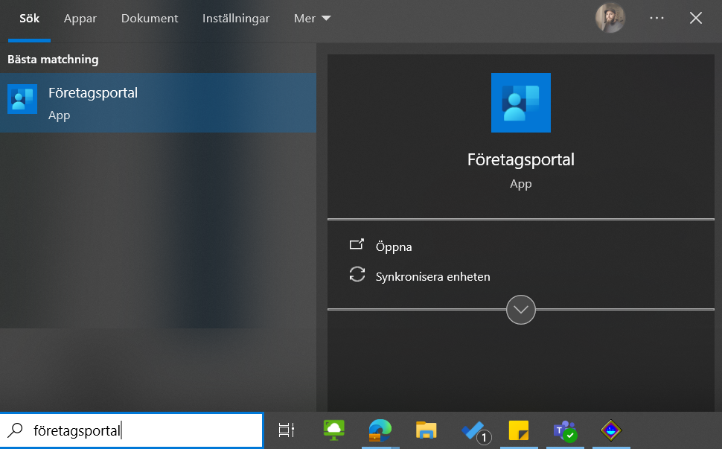Open Sticky Notes from the taskbar
The width and height of the screenshot is (722, 449).
pos(519,430)
